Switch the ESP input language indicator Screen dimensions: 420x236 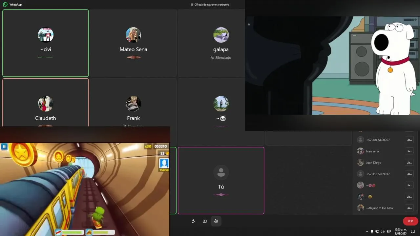point(389,231)
